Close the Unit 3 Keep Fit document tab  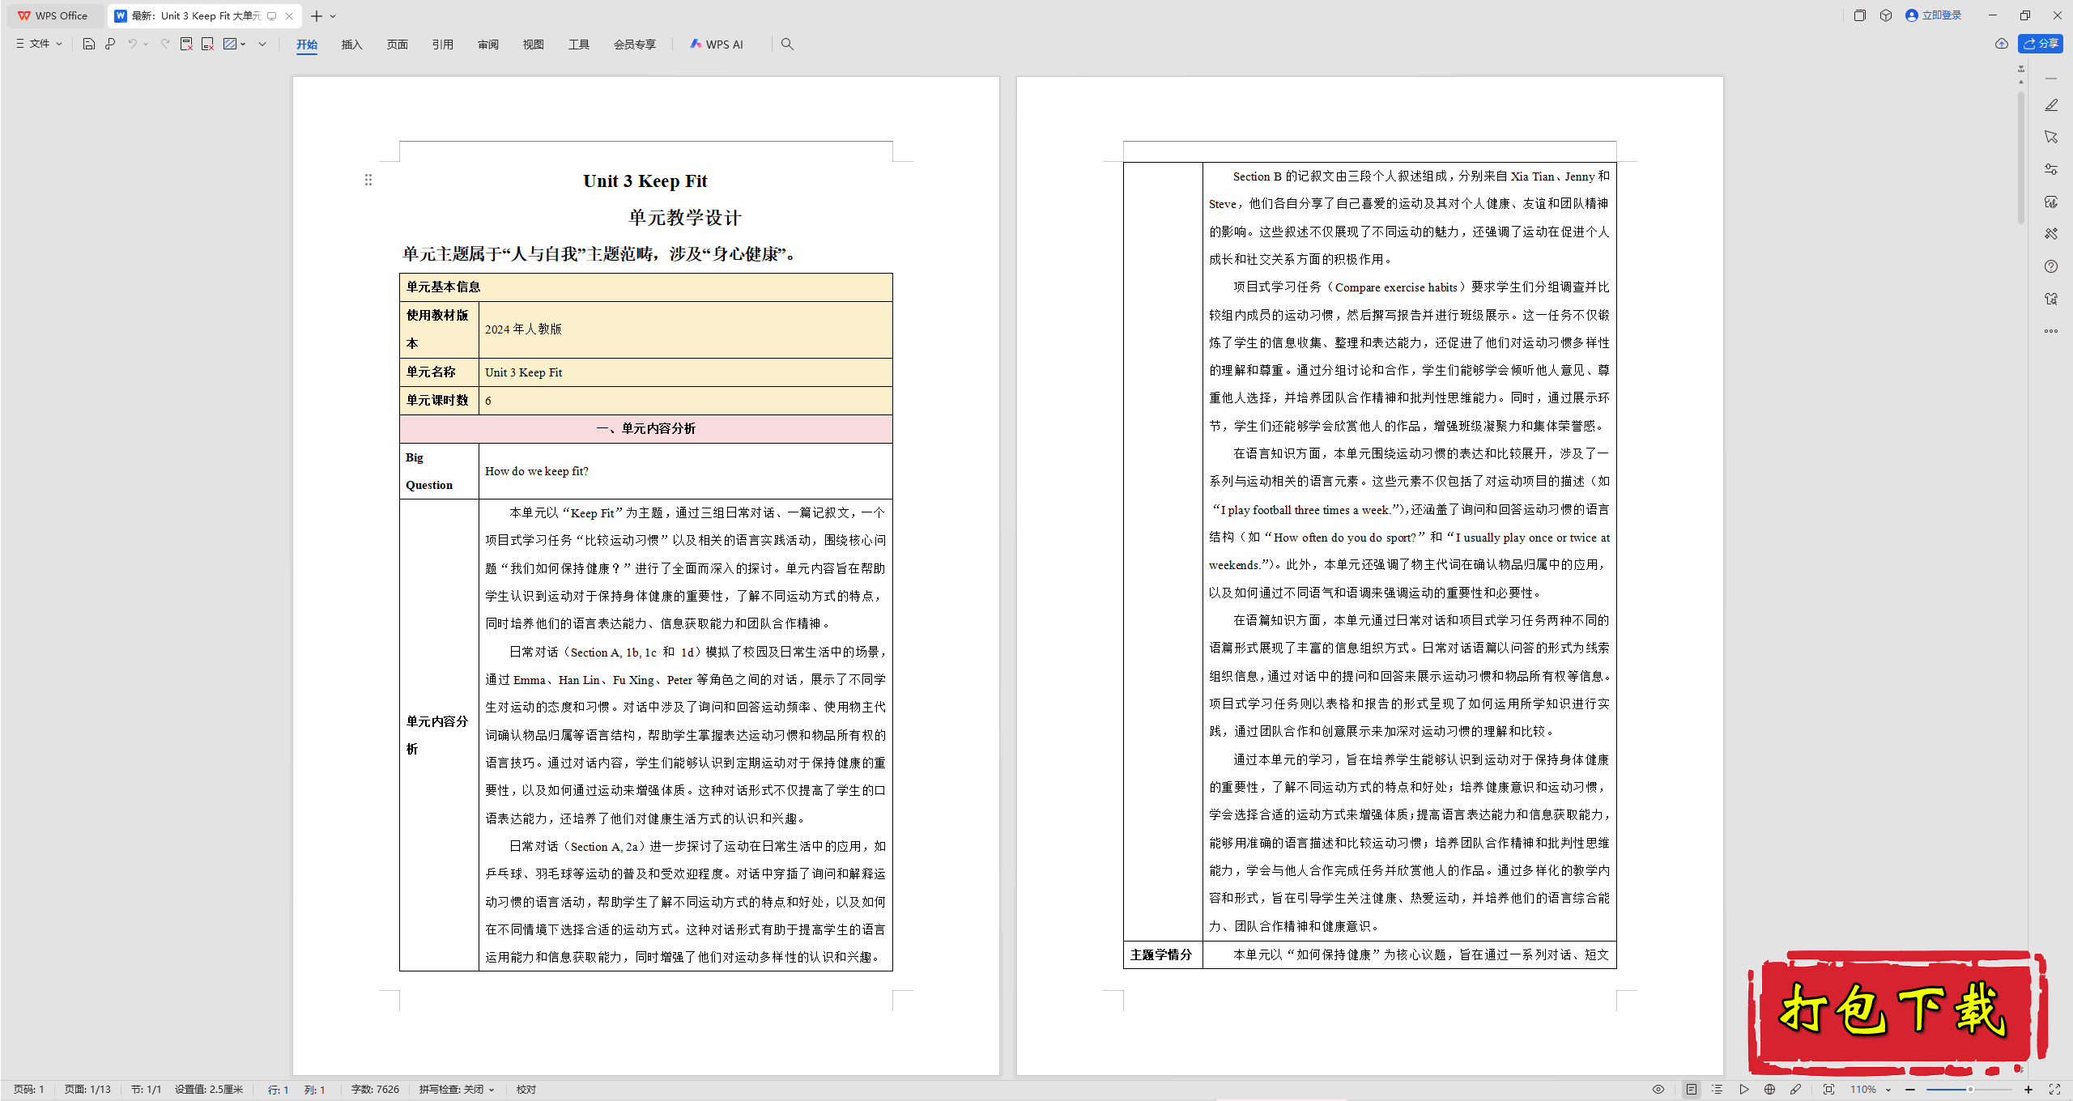(x=289, y=16)
